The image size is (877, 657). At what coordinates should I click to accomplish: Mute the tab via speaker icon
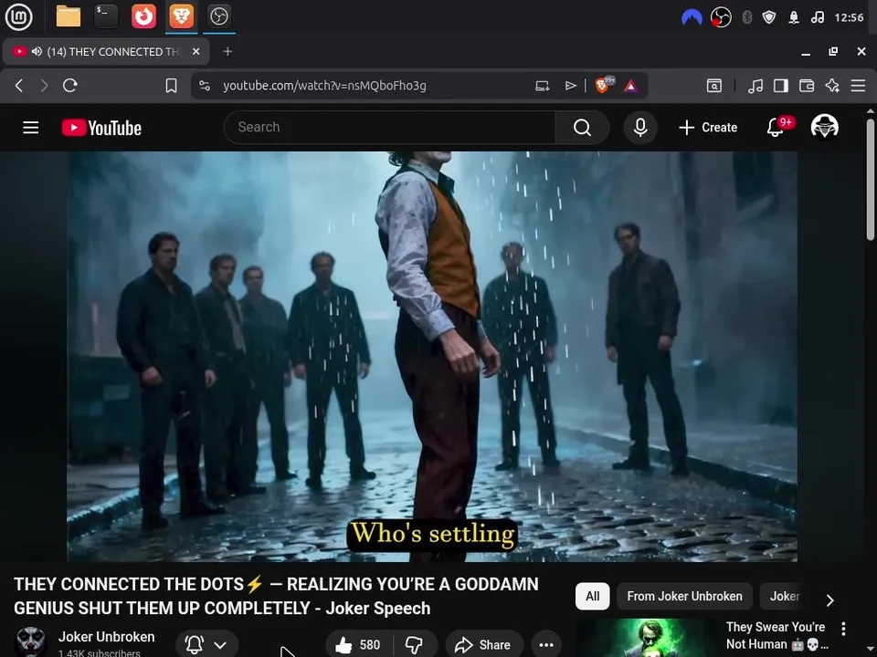pyautogui.click(x=37, y=51)
